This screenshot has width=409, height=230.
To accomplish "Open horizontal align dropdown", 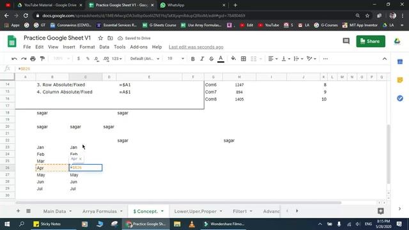I will 273,59.
